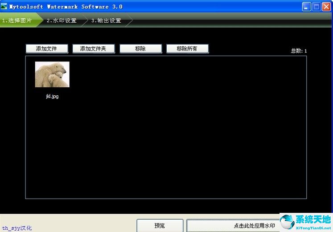Close the Watermark Software window
The width and height of the screenshot is (333, 232).
coord(326,7)
